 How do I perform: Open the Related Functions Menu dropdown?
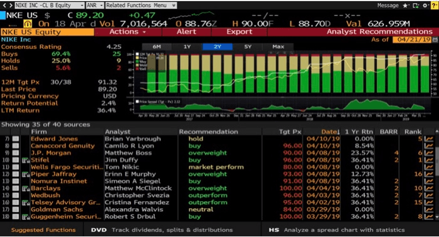(x=141, y=5)
